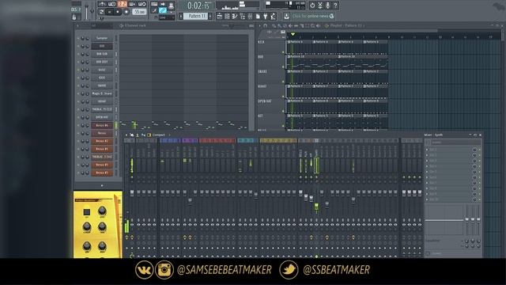
Task: Click the document-shaped icon in shortcut toolbar
Action: [x=258, y=16]
